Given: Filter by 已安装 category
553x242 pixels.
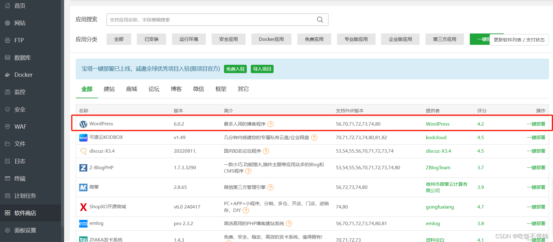Looking at the screenshot, I should pos(152,39).
